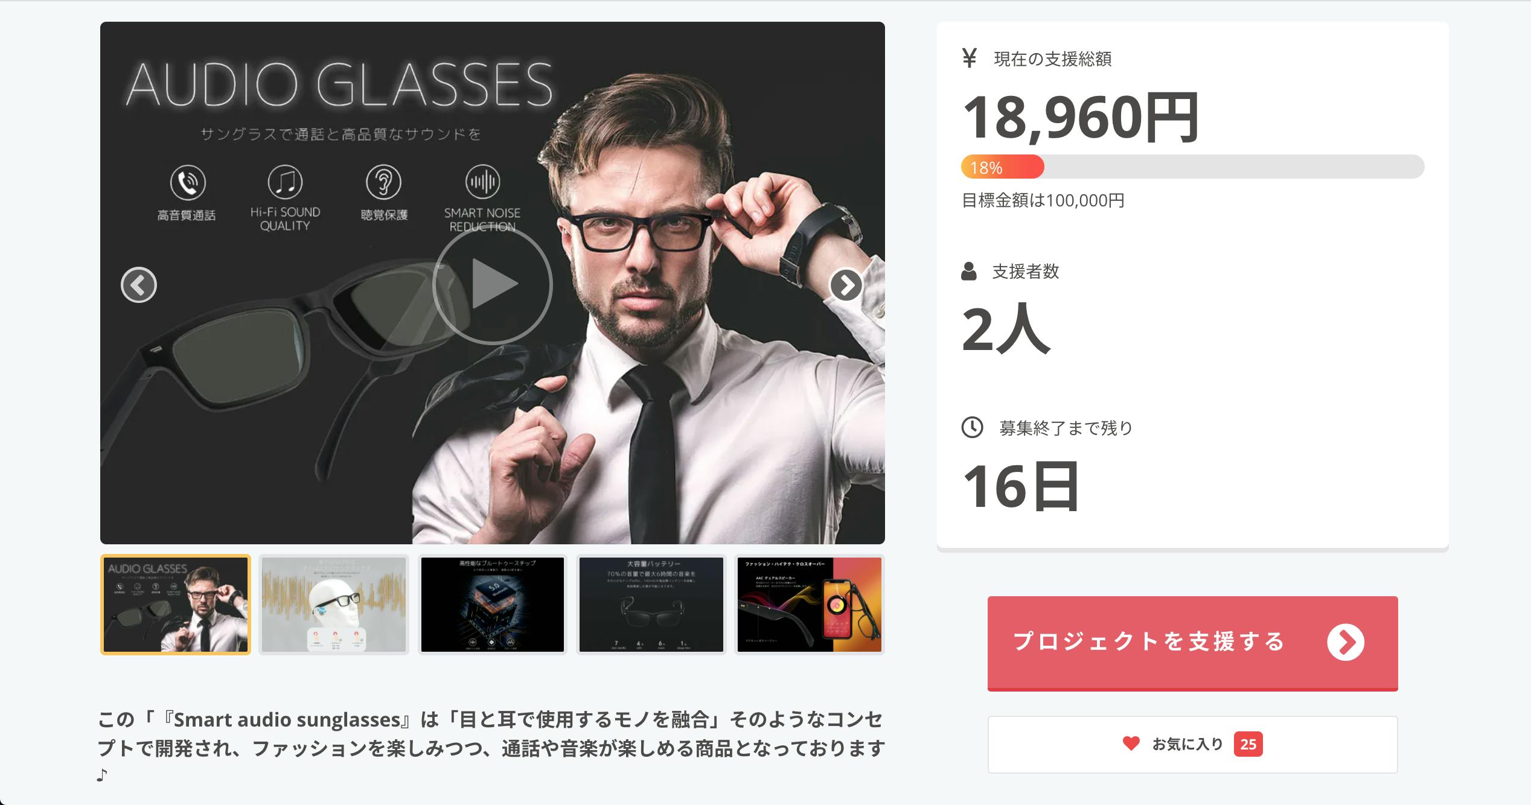The image size is (1531, 805).
Task: Select the Bluetooth chip thumbnail
Action: click(493, 605)
